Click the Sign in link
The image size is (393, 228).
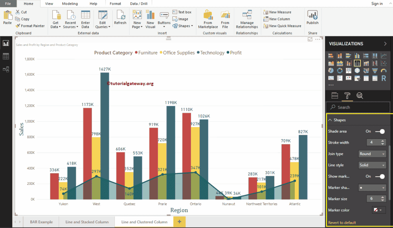[376, 4]
